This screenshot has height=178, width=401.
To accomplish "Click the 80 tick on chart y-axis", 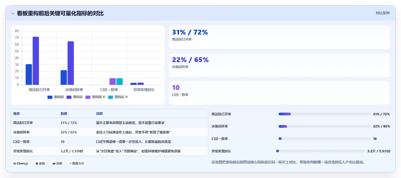I will pyautogui.click(x=17, y=31).
